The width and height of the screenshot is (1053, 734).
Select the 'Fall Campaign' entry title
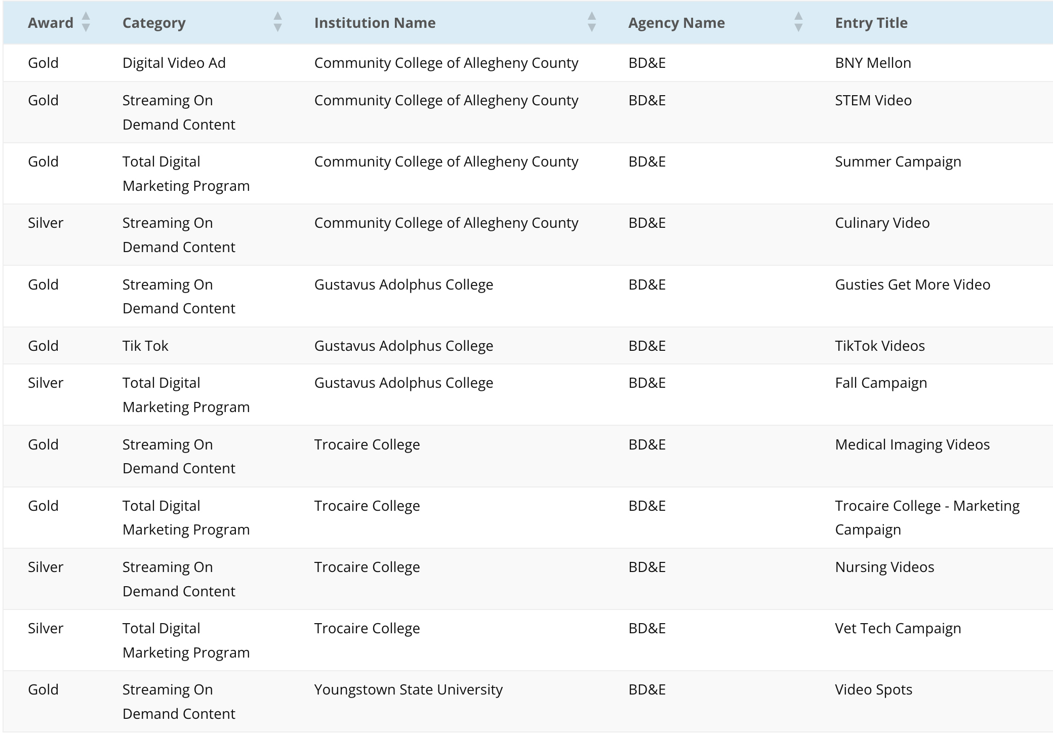881,383
